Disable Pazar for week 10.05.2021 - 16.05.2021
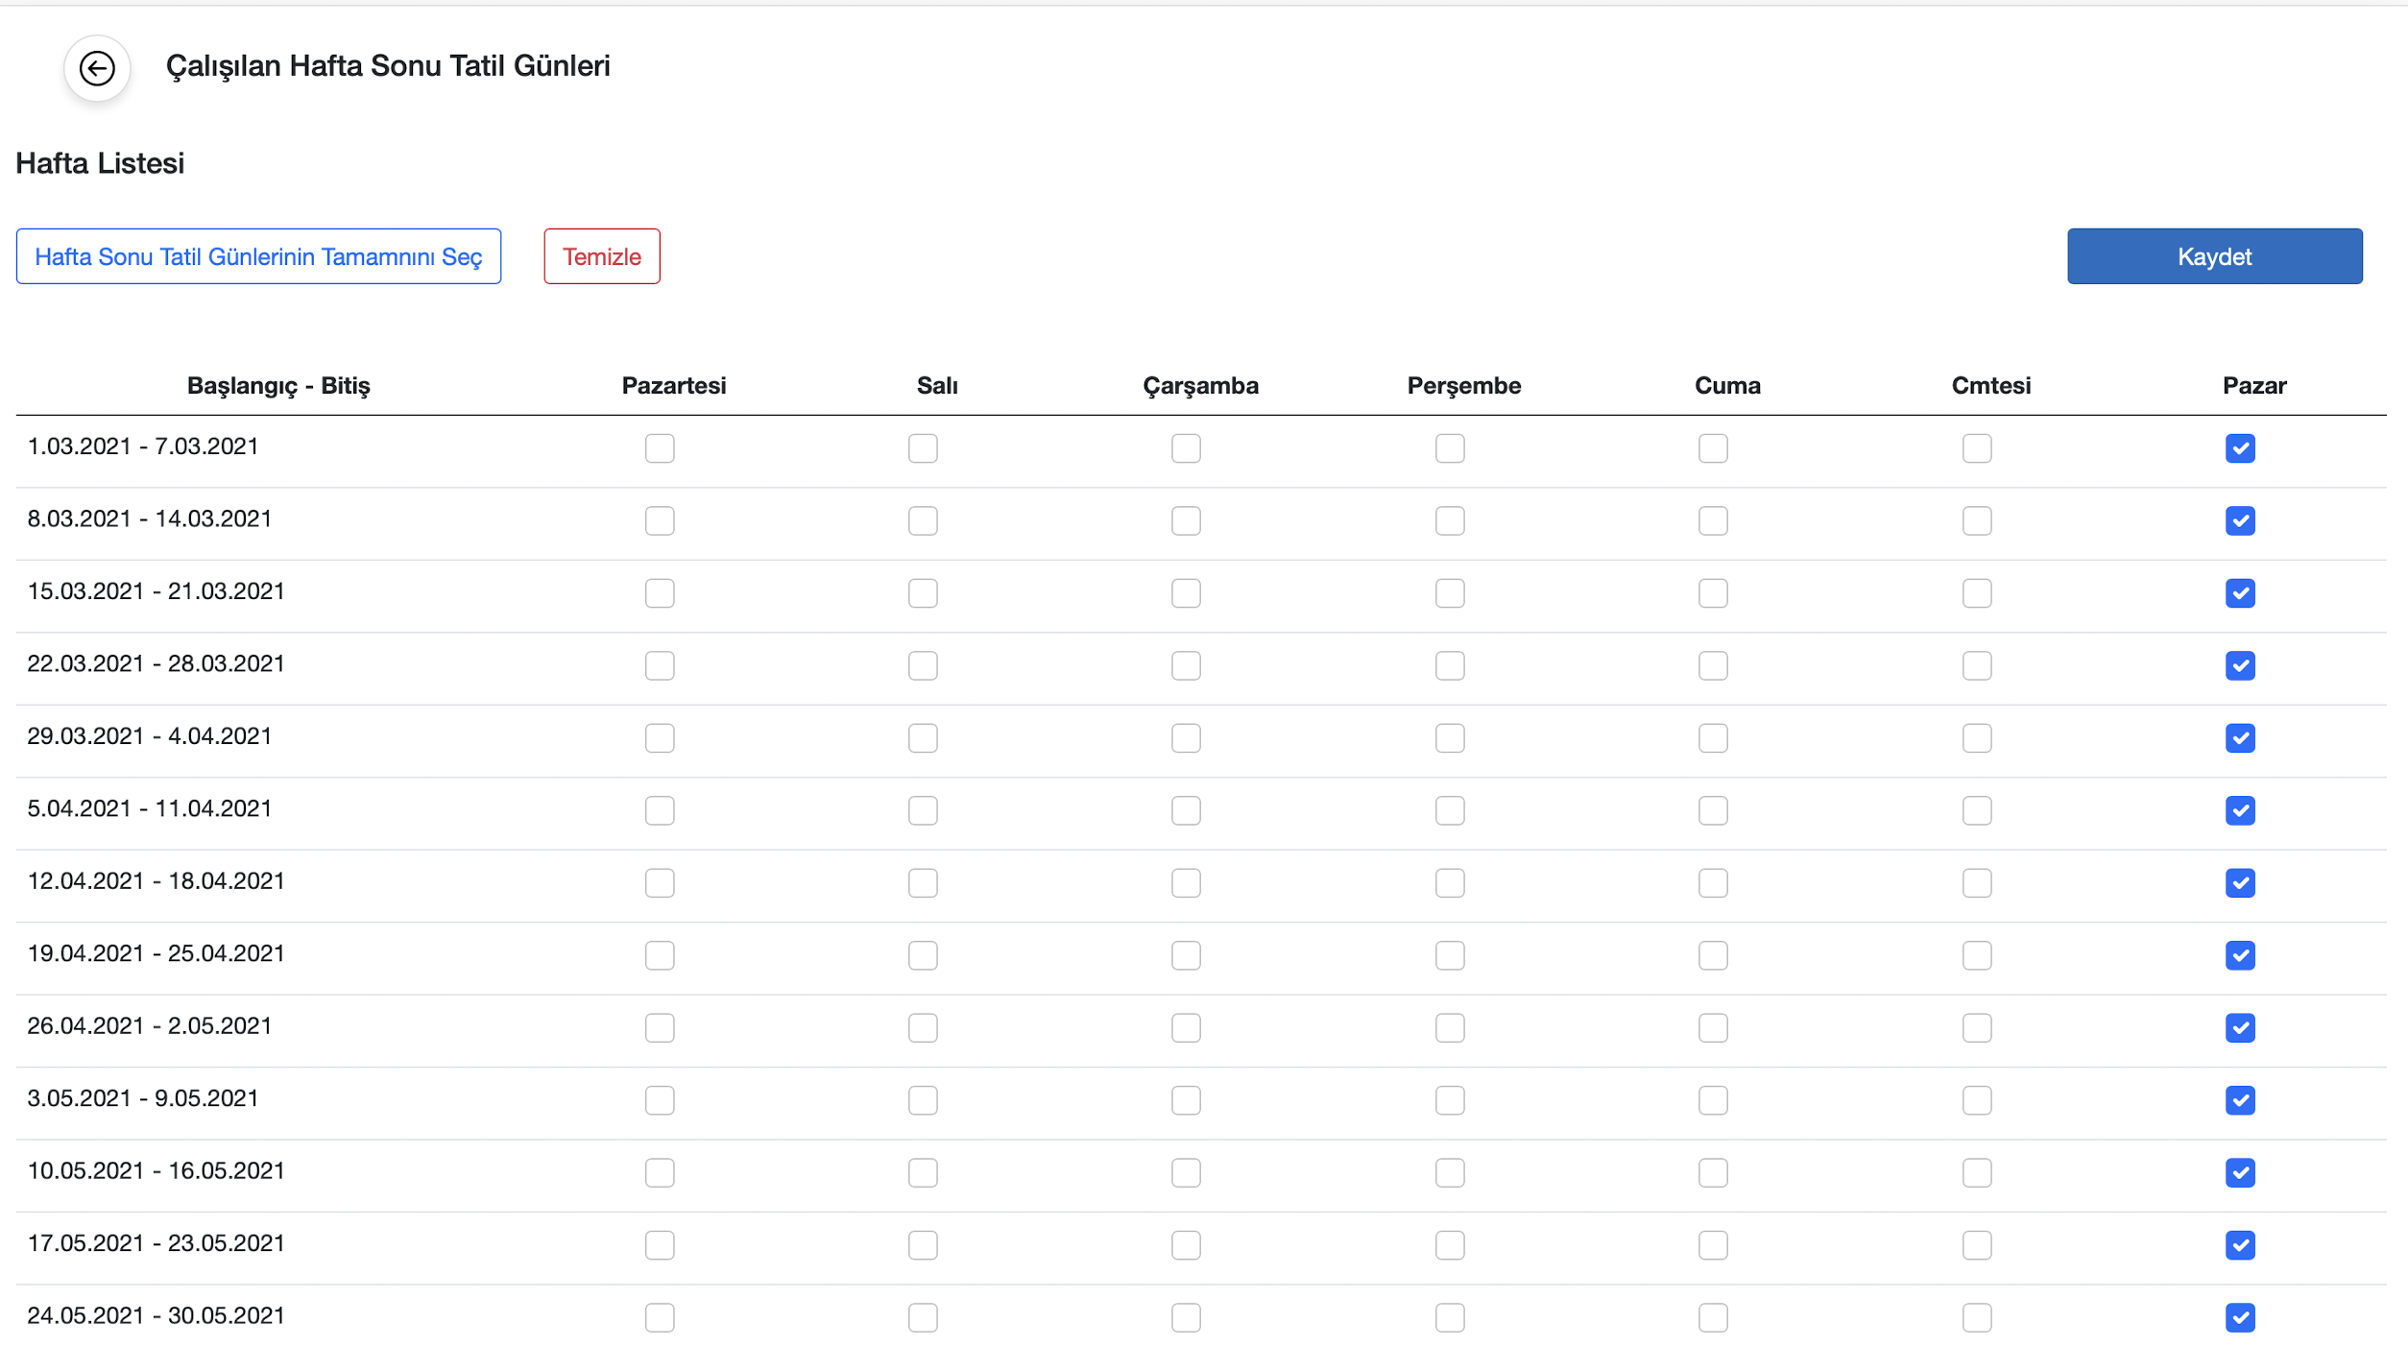 [2239, 1172]
